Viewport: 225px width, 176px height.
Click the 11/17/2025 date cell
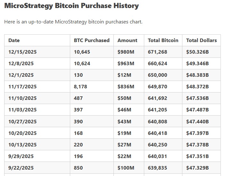click(22, 87)
